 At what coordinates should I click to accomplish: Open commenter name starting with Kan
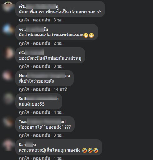27,145
